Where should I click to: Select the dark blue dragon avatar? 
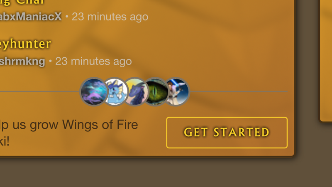(137, 91)
